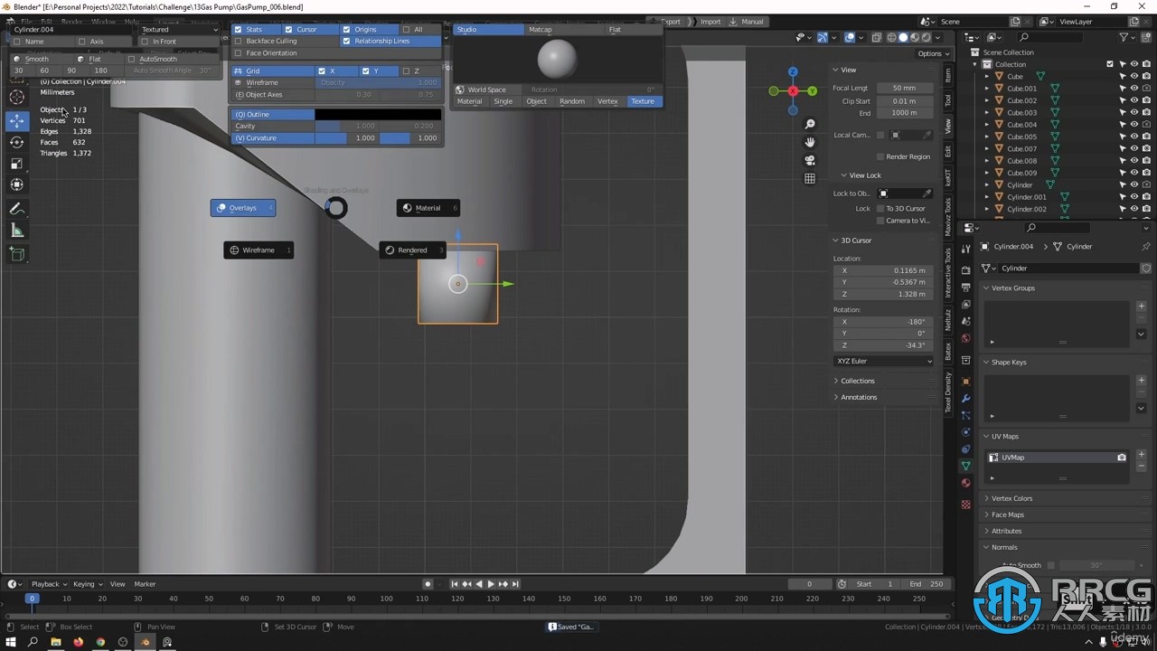Click the Zoom viewport magnifier icon
The width and height of the screenshot is (1157, 651).
coord(810,125)
